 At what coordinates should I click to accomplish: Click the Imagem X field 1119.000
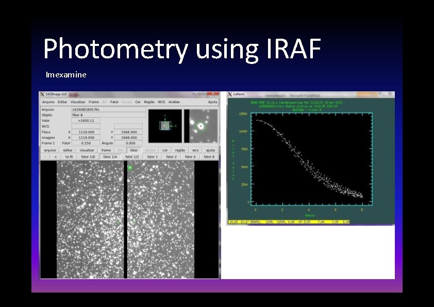[86, 138]
